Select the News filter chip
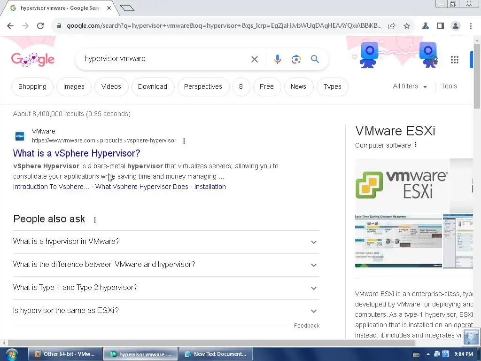This screenshot has height=361, width=481. coord(298,87)
